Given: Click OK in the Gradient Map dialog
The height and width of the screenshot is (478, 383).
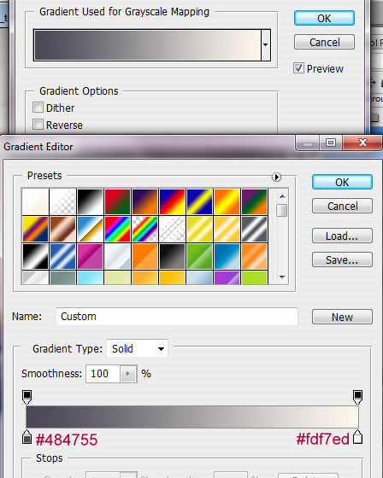Looking at the screenshot, I should [x=324, y=18].
